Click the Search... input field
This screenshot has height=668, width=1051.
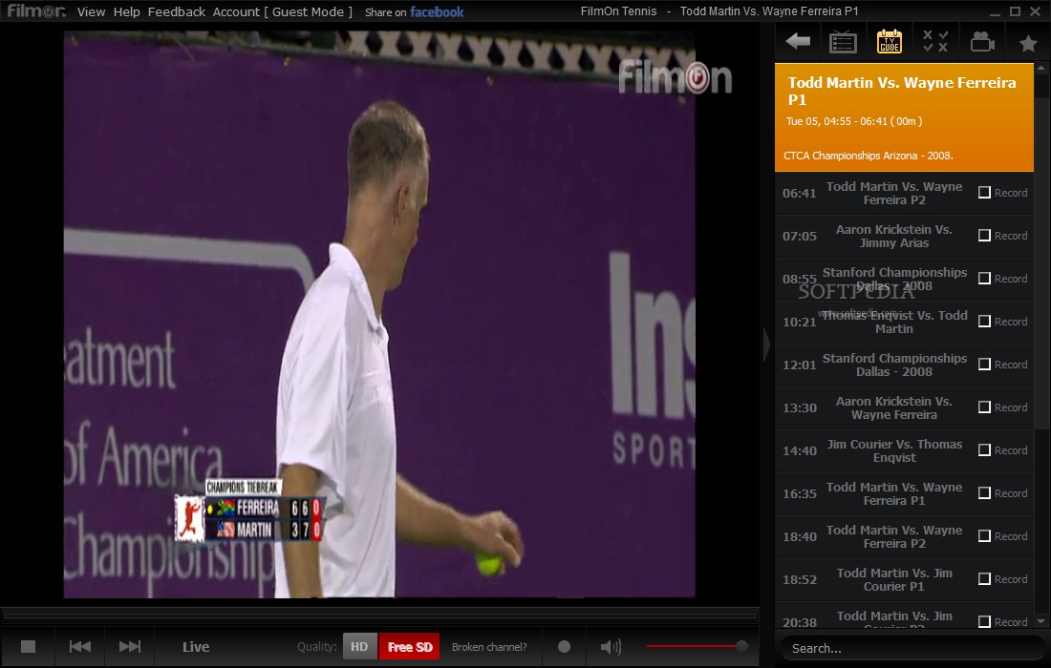(911, 648)
